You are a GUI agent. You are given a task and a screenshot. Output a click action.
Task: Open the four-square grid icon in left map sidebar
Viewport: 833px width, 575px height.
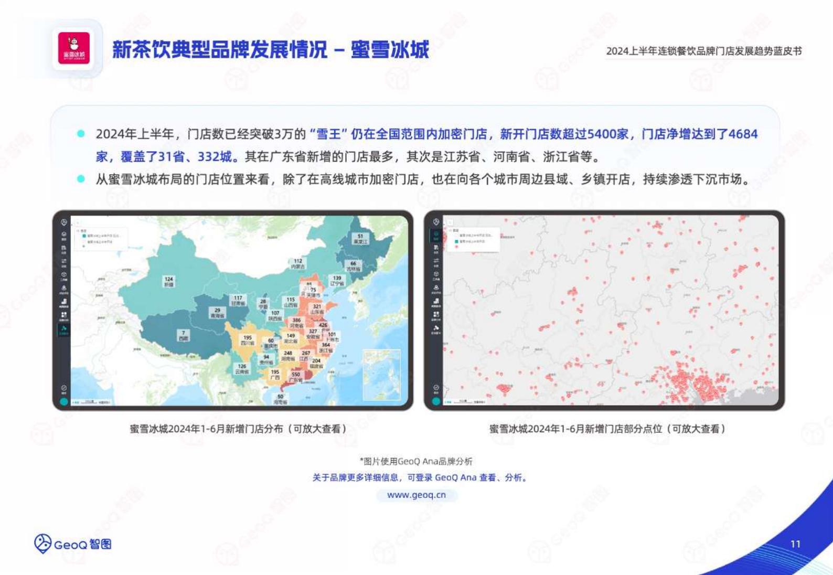click(x=63, y=316)
